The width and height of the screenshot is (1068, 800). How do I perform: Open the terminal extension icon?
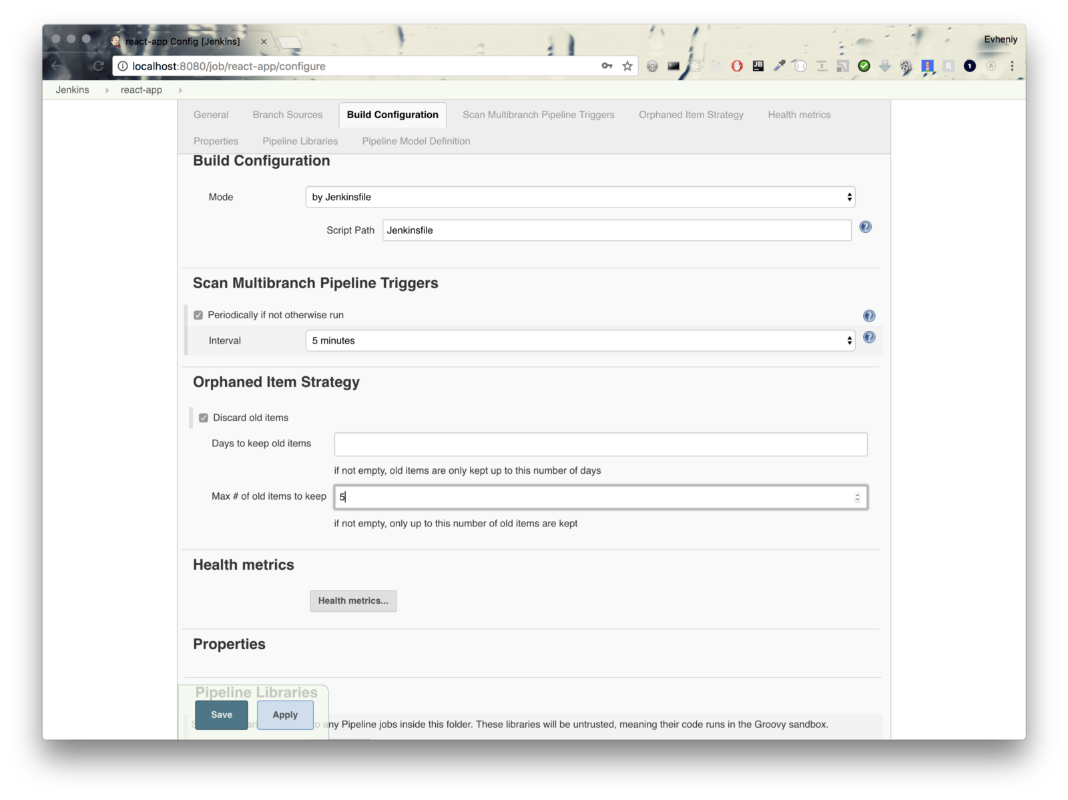(674, 66)
